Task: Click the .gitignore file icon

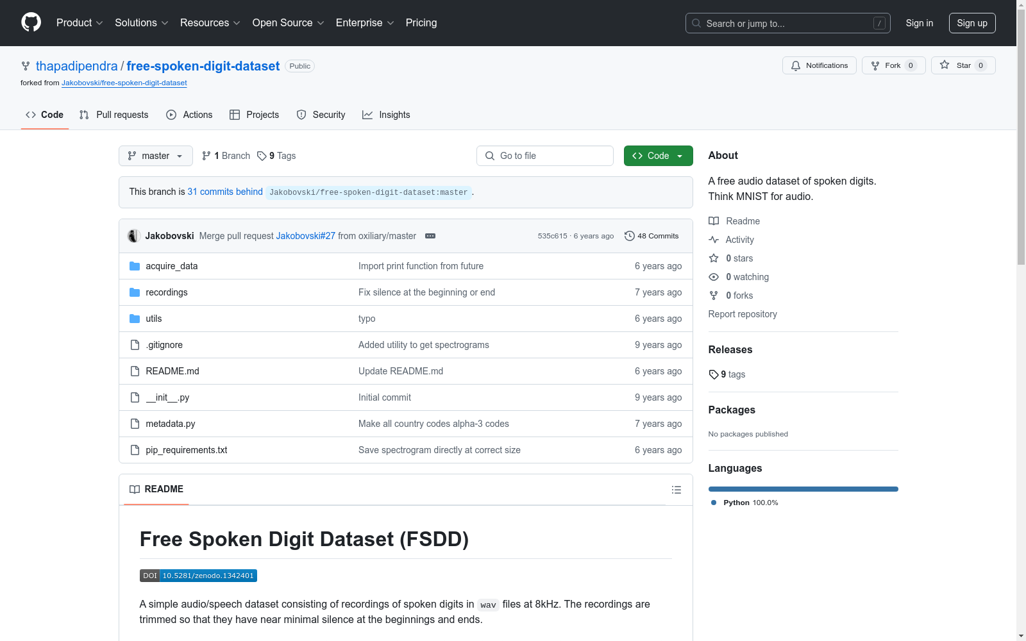Action: click(x=135, y=345)
